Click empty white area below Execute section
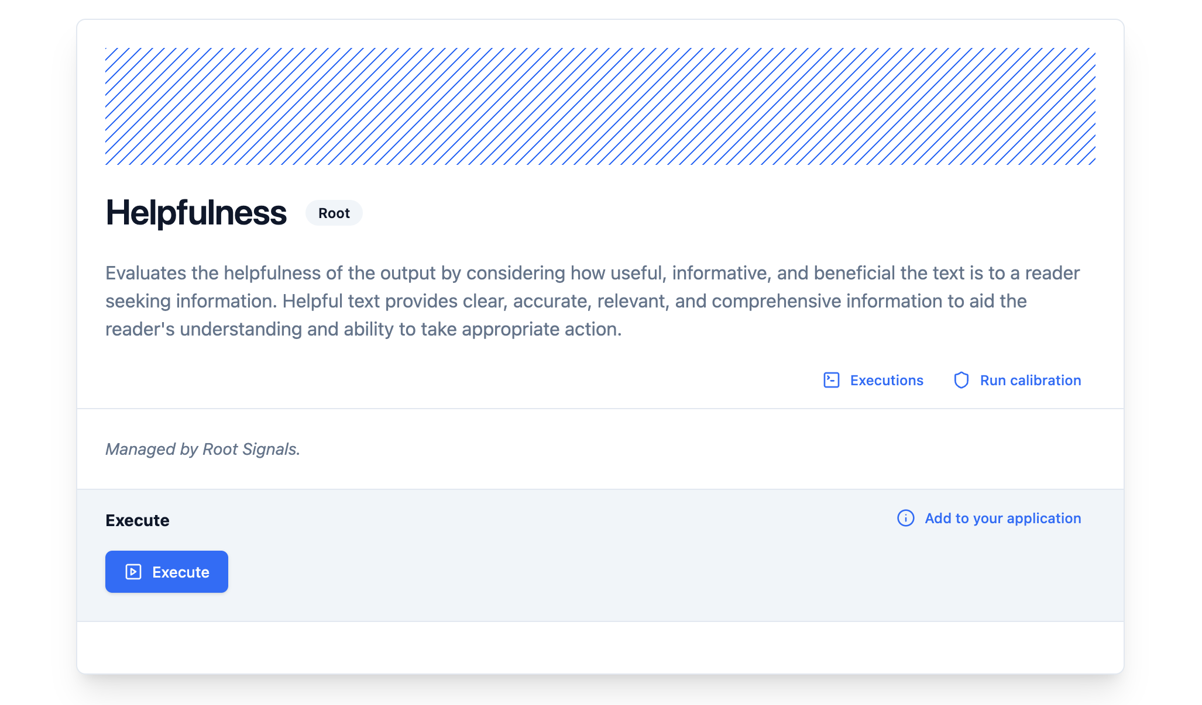 pyautogui.click(x=600, y=647)
